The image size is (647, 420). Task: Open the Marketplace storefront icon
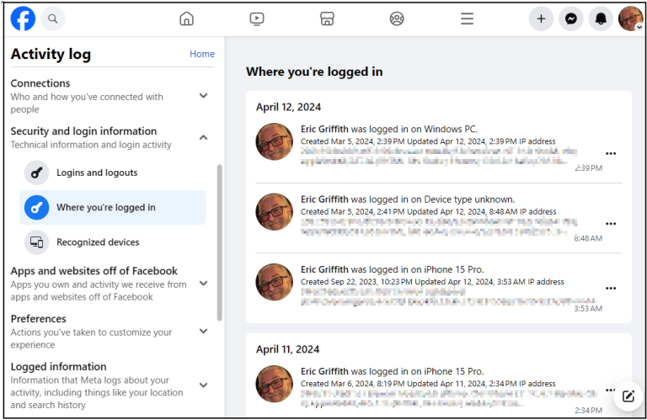tap(327, 19)
